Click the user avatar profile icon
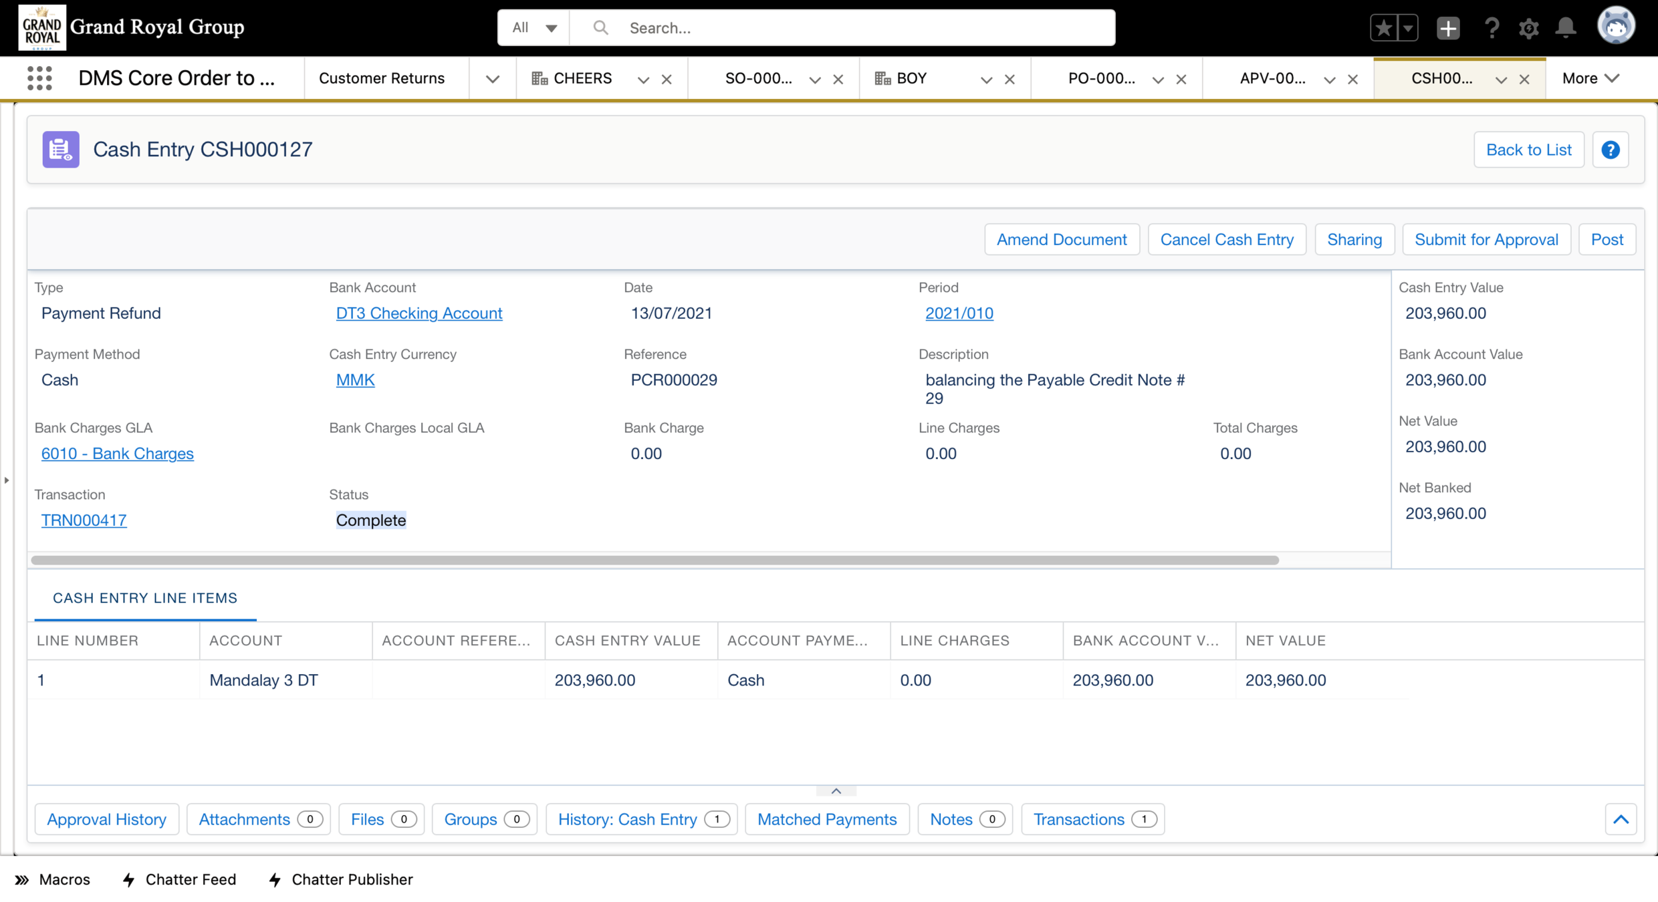Image resolution: width=1658 pixels, height=902 pixels. click(x=1615, y=27)
